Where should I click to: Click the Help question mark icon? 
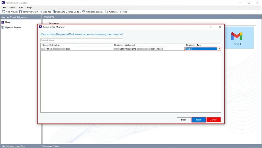[x=120, y=12]
